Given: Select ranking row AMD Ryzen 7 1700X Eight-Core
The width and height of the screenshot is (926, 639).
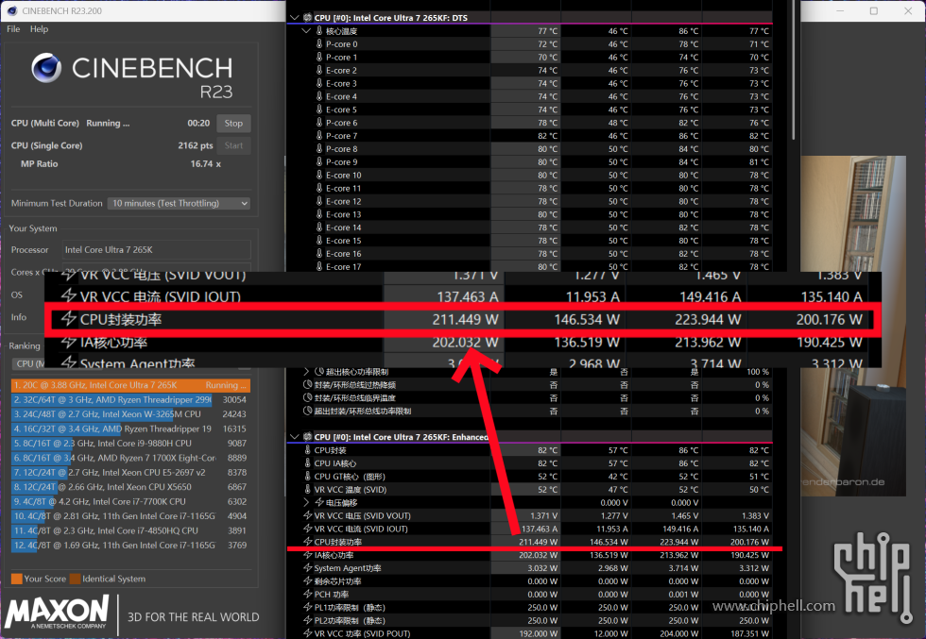Looking at the screenshot, I should click(130, 458).
